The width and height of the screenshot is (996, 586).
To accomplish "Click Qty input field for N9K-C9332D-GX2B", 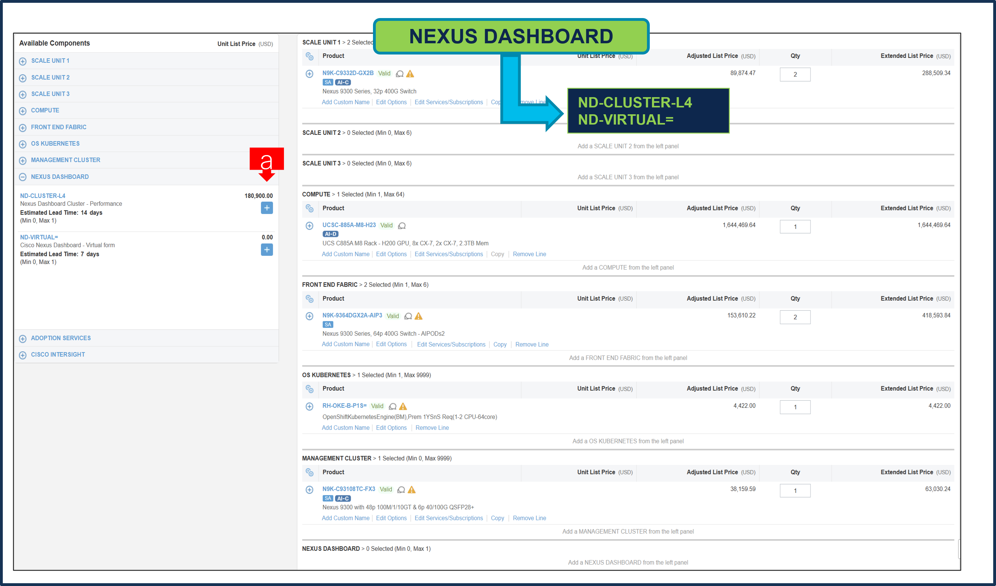I will (x=795, y=74).
